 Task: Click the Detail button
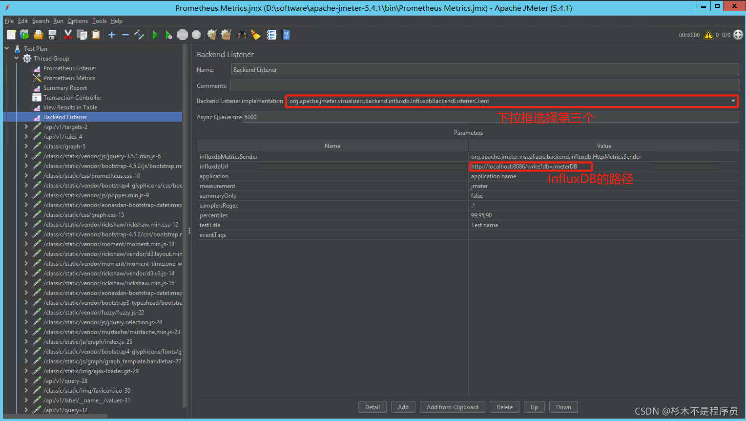coord(373,407)
